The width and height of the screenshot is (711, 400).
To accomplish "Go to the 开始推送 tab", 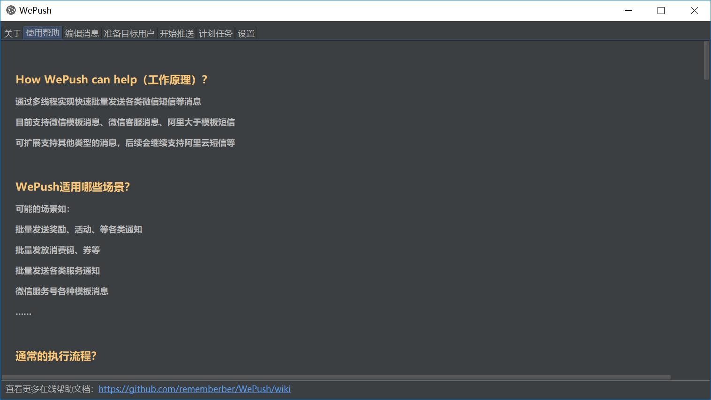I will [177, 33].
